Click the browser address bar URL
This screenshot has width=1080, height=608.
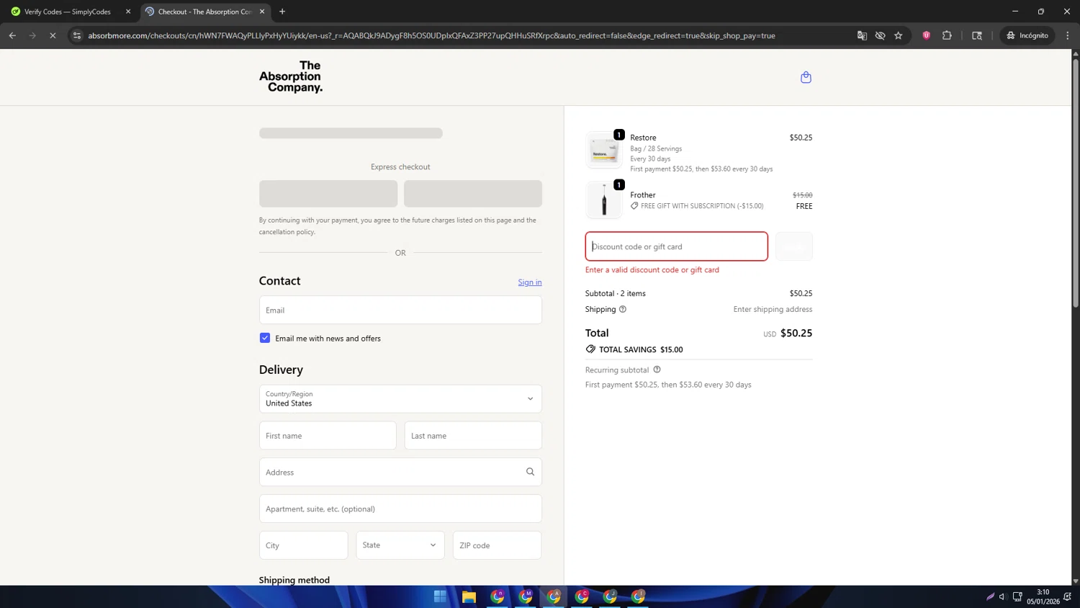(x=431, y=35)
